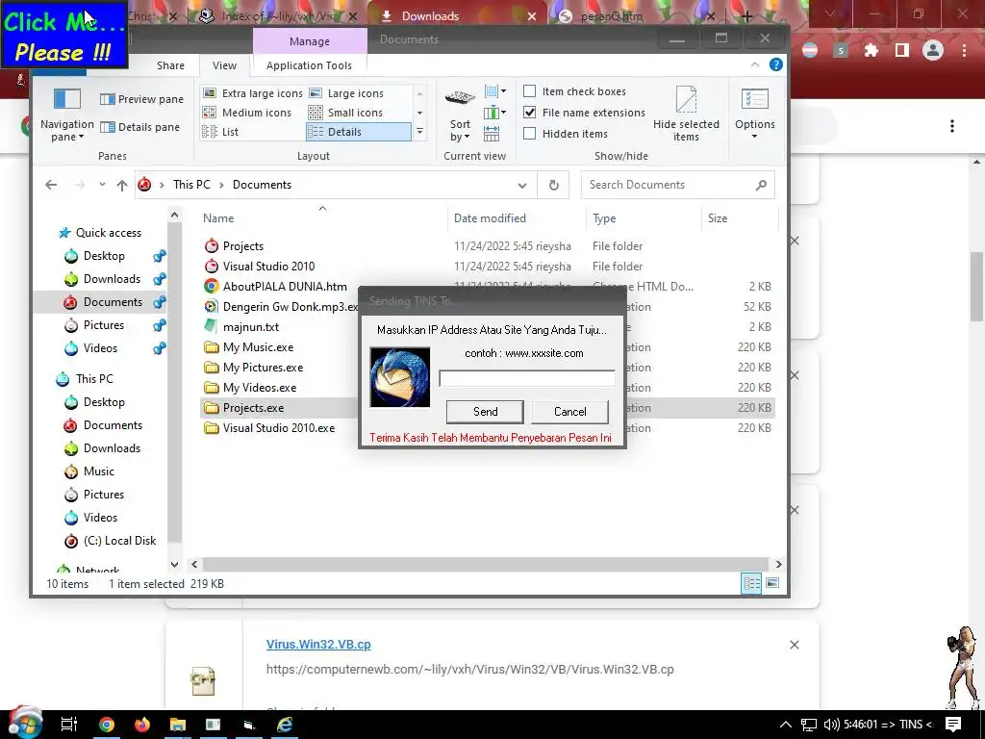Viewport: 985px width, 739px height.
Task: Refresh the Documents folder
Action: tap(553, 186)
